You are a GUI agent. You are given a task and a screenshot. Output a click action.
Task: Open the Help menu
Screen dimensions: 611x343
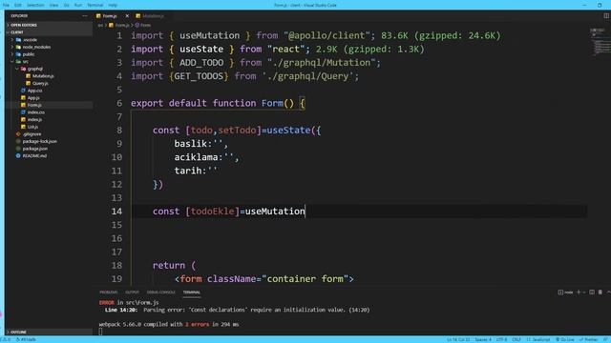coord(113,5)
